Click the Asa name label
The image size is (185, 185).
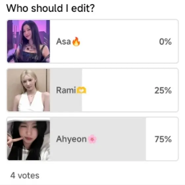pos(63,42)
